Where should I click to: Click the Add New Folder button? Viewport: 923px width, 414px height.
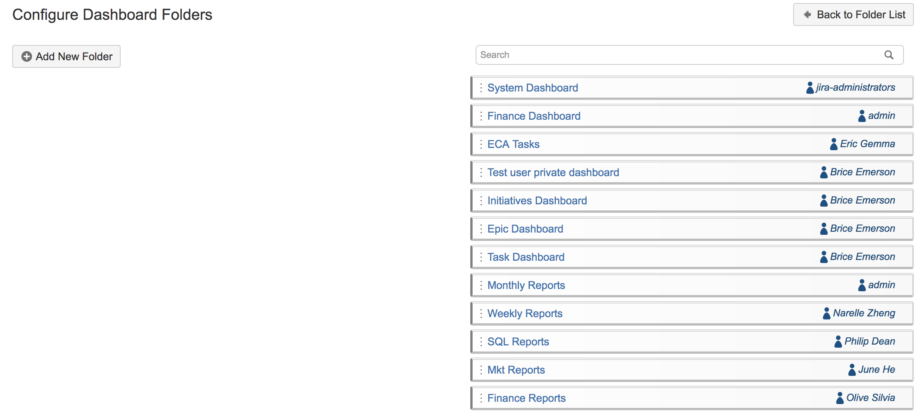[66, 56]
